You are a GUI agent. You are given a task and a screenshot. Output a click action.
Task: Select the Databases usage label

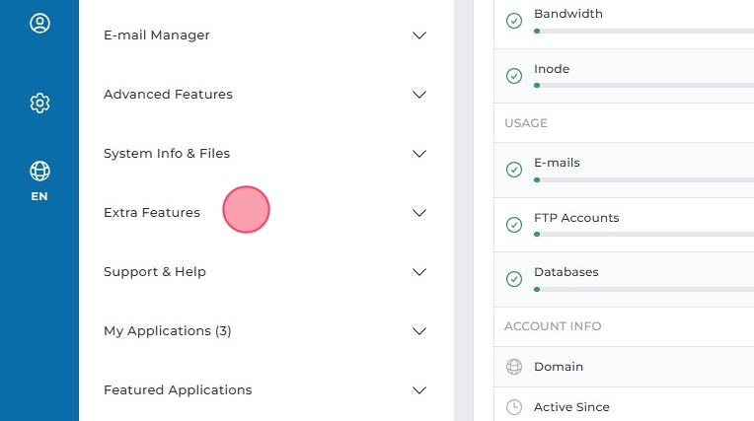[566, 272]
